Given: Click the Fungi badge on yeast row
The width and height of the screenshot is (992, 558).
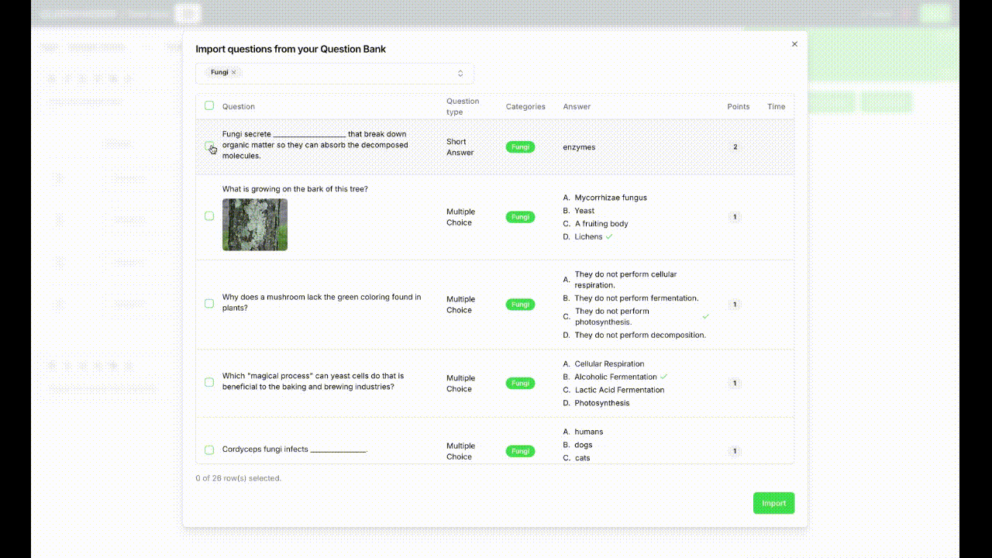Looking at the screenshot, I should 520,383.
